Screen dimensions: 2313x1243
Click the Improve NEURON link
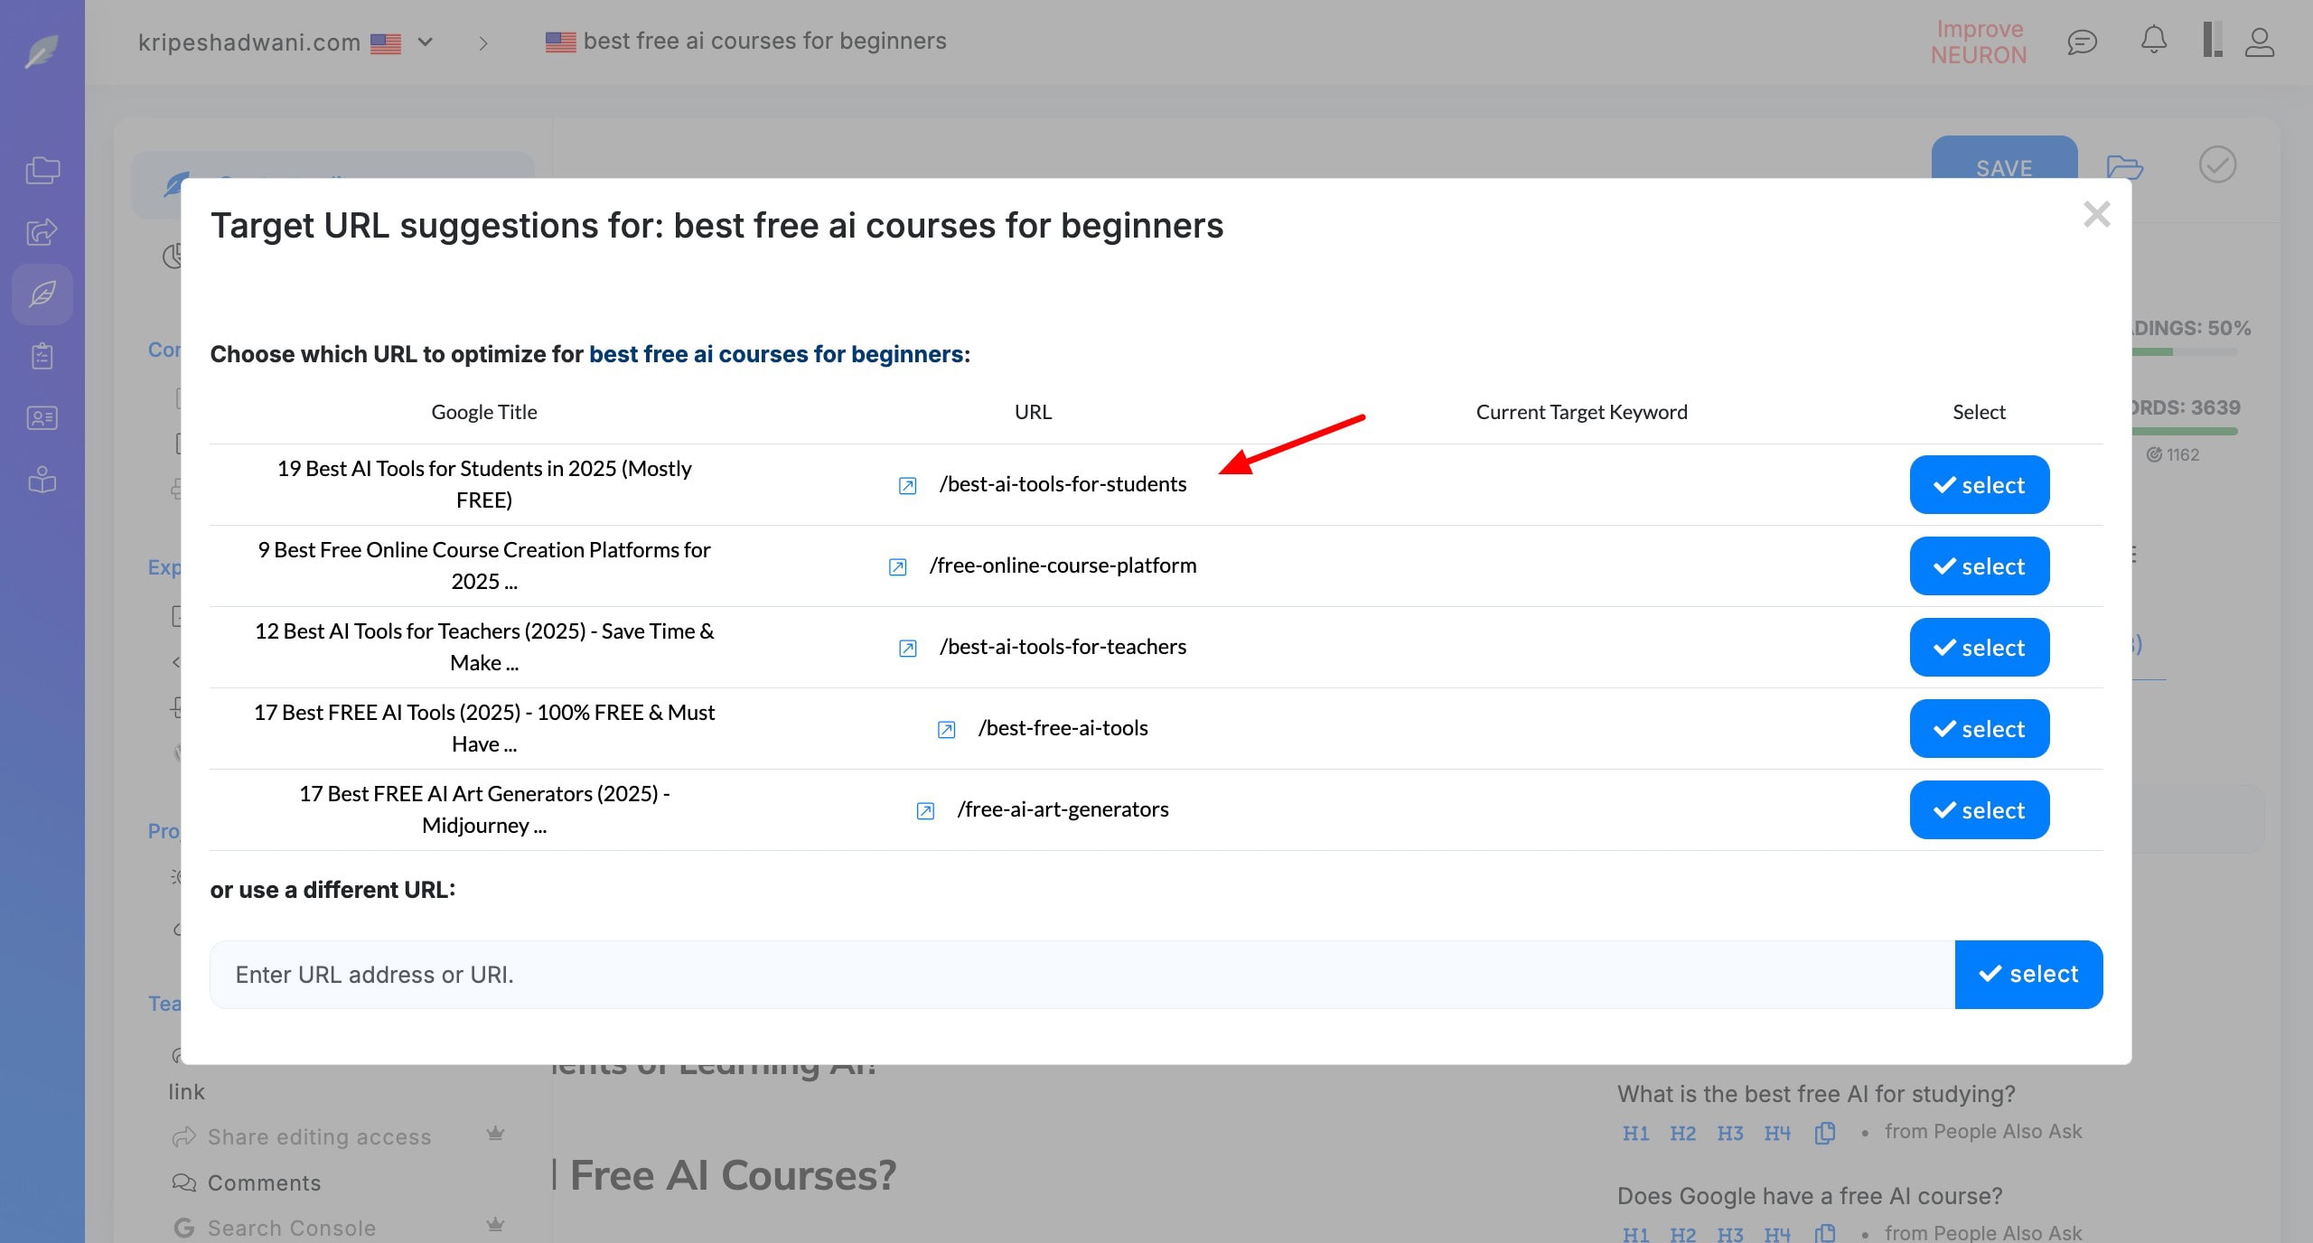(x=1979, y=42)
